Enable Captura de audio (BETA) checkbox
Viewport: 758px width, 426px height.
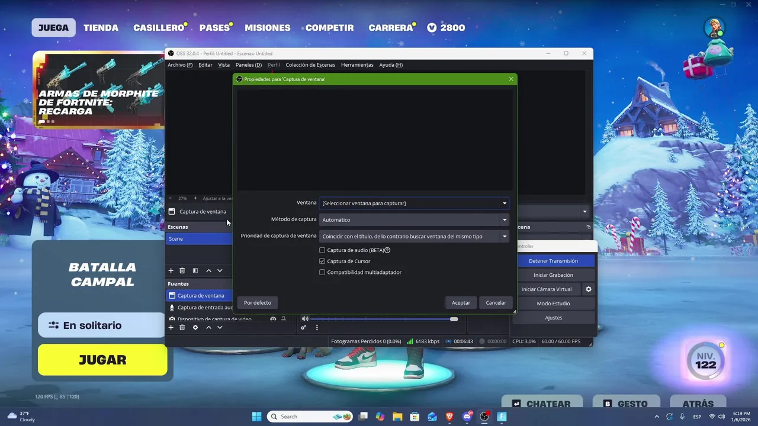[x=322, y=250]
